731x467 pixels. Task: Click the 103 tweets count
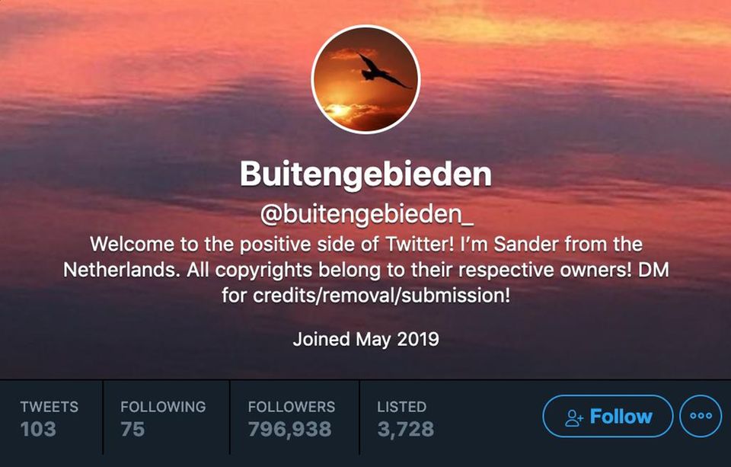click(x=38, y=430)
